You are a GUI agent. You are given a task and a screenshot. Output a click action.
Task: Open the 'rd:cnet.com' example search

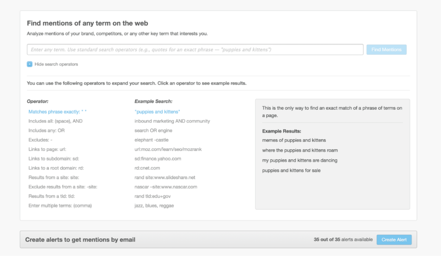tap(147, 168)
